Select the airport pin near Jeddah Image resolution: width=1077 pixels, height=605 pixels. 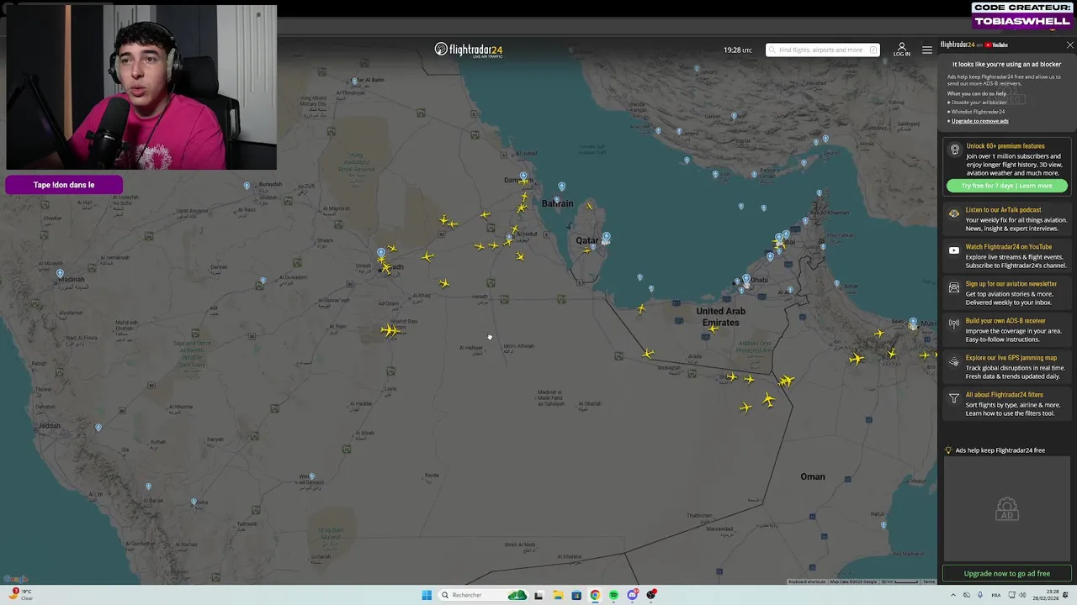pyautogui.click(x=98, y=429)
